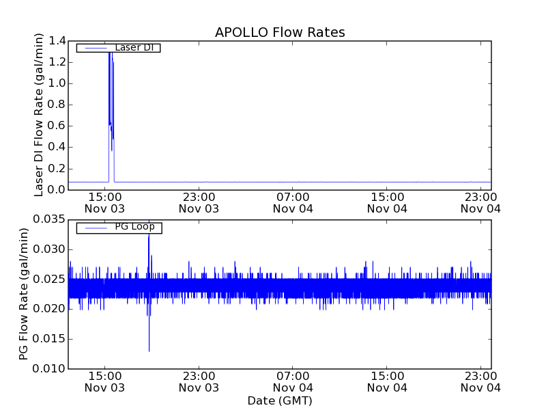Click the 'Date (GMT)' x-axis label
The width and height of the screenshot is (546, 410).
280,400
